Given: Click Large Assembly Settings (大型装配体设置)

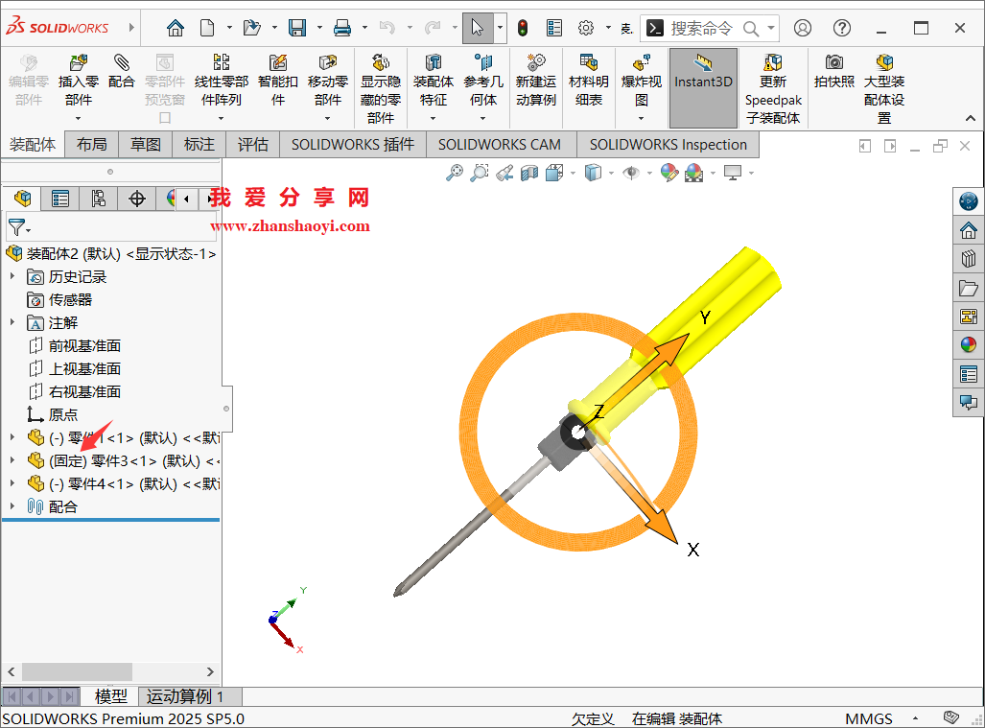Looking at the screenshot, I should [x=884, y=89].
